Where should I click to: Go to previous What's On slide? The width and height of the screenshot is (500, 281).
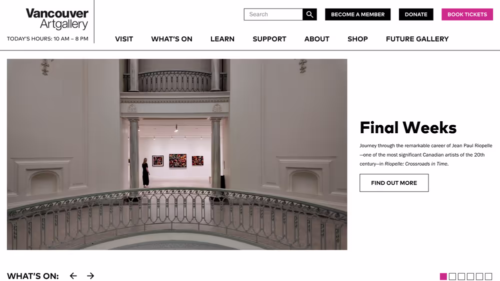[73, 276]
